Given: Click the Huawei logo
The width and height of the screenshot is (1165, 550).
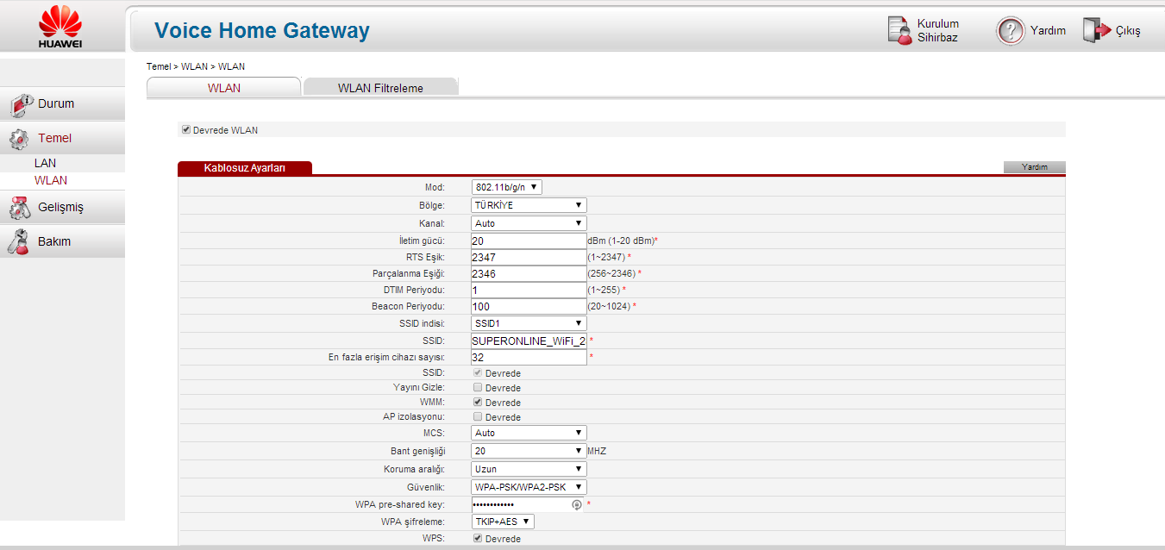Looking at the screenshot, I should pos(60,26).
